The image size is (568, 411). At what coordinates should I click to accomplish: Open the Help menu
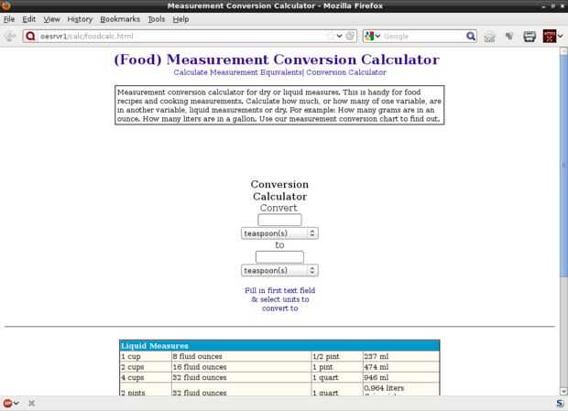[180, 19]
